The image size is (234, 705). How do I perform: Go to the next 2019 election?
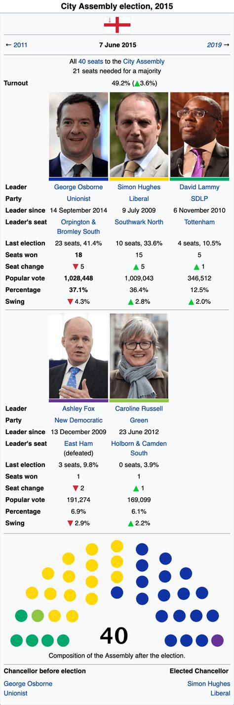(x=214, y=45)
